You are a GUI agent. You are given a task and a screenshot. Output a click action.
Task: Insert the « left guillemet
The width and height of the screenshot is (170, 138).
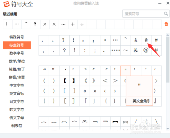coord(85,91)
